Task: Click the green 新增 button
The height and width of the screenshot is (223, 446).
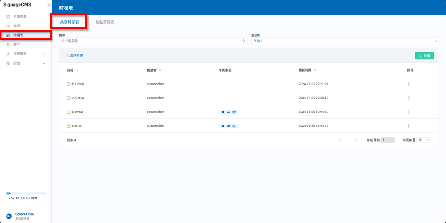Action: [424, 56]
